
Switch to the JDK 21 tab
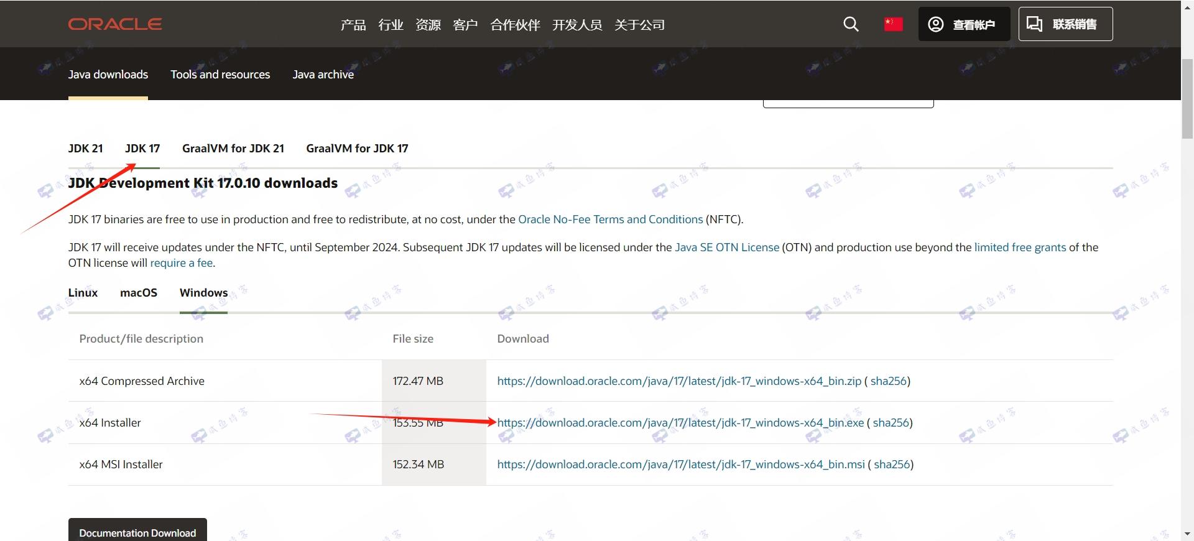pyautogui.click(x=85, y=149)
